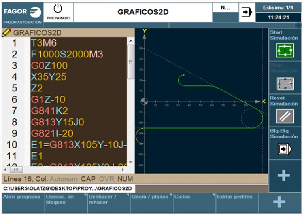Click the plus icon in bottom softkey bar
Image resolution: width=302 pixels, height=214 pixels.
point(279,202)
